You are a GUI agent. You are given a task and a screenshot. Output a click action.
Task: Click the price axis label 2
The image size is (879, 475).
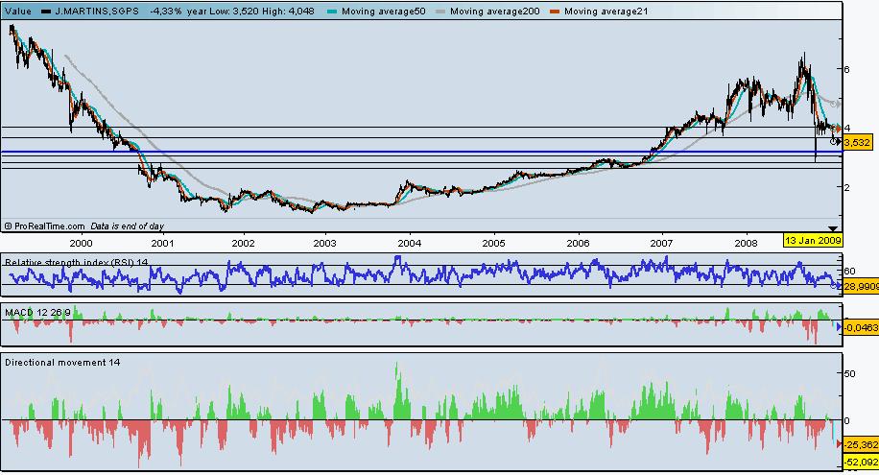click(847, 187)
